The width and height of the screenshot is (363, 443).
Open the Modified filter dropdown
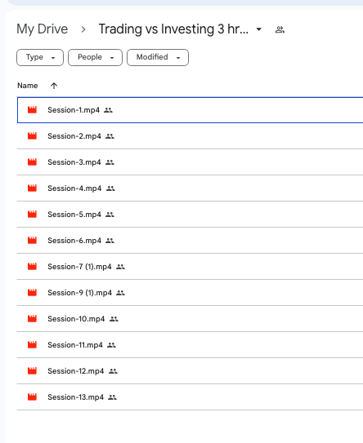pyautogui.click(x=158, y=57)
